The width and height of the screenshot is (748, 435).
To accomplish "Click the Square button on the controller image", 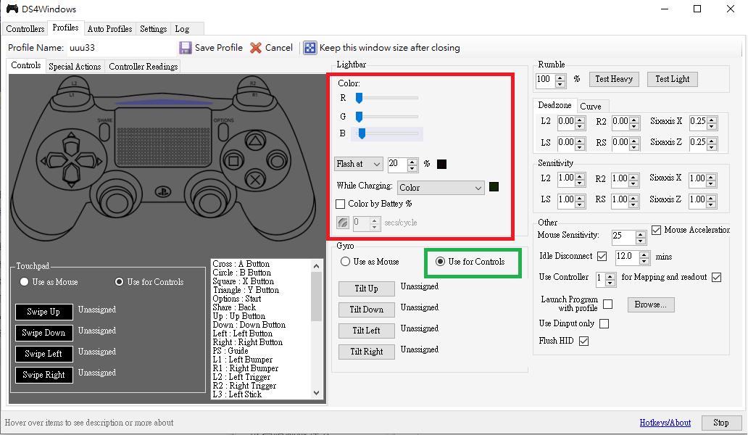I will (233, 161).
